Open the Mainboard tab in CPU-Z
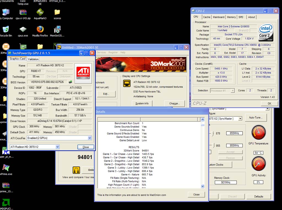This screenshot has height=210, width=282. 218,17
